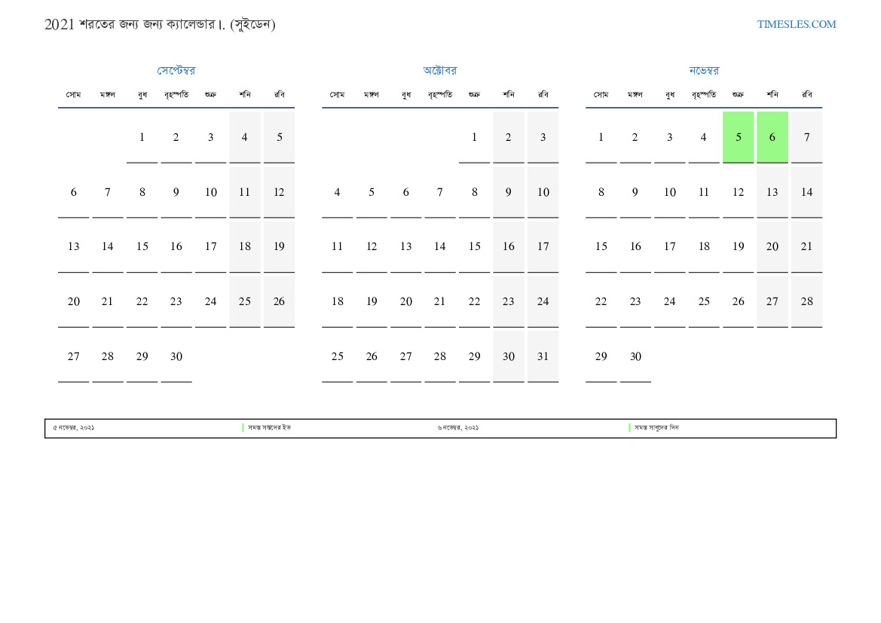Select 31 October in the calendar
The image size is (881, 623).
[543, 356]
